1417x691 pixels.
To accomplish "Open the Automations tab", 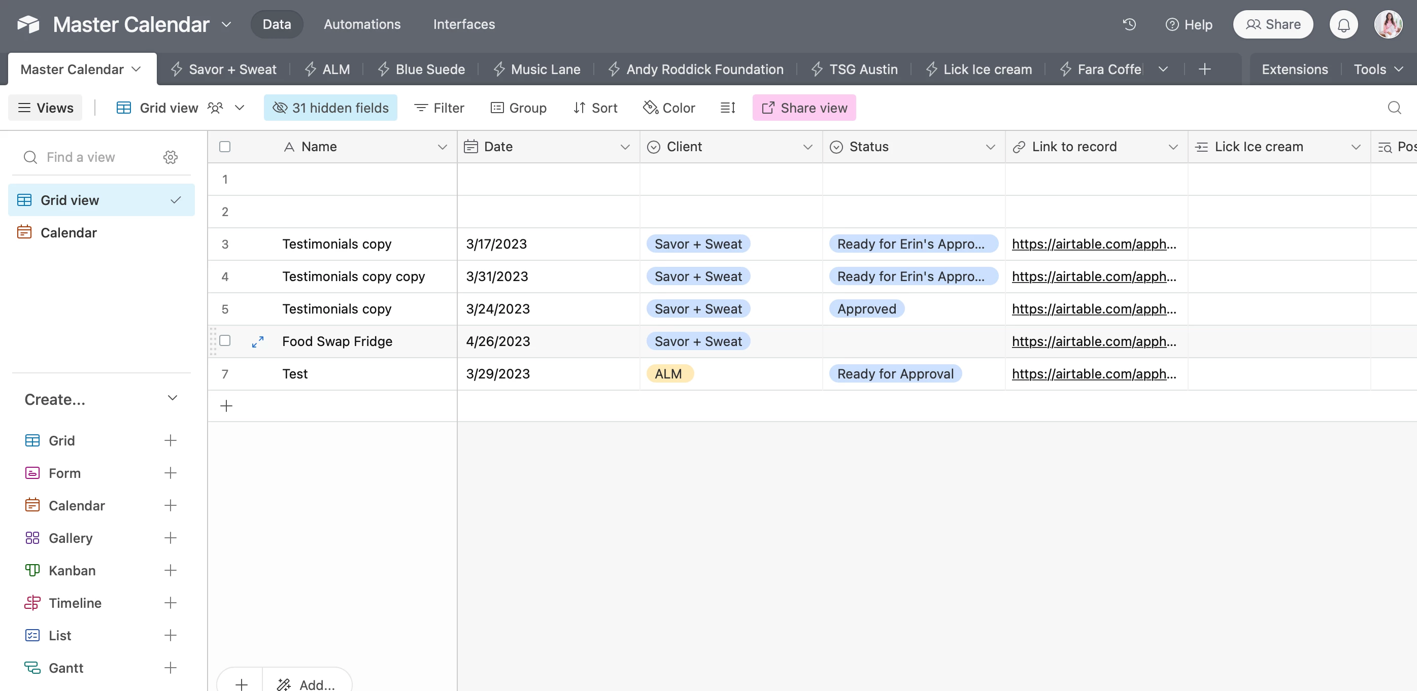I will [362, 24].
